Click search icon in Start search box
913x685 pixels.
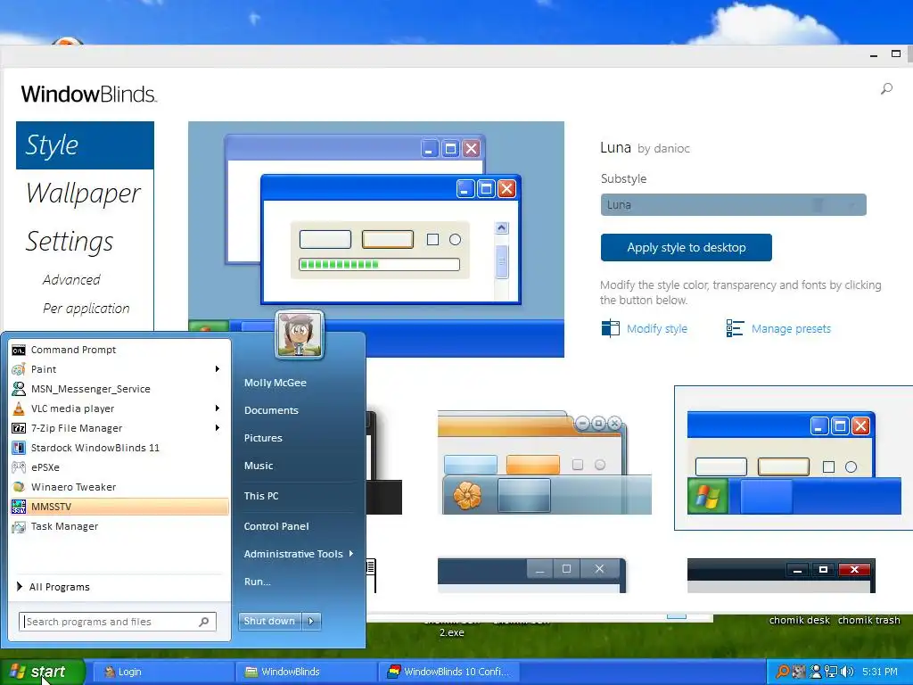[204, 622]
